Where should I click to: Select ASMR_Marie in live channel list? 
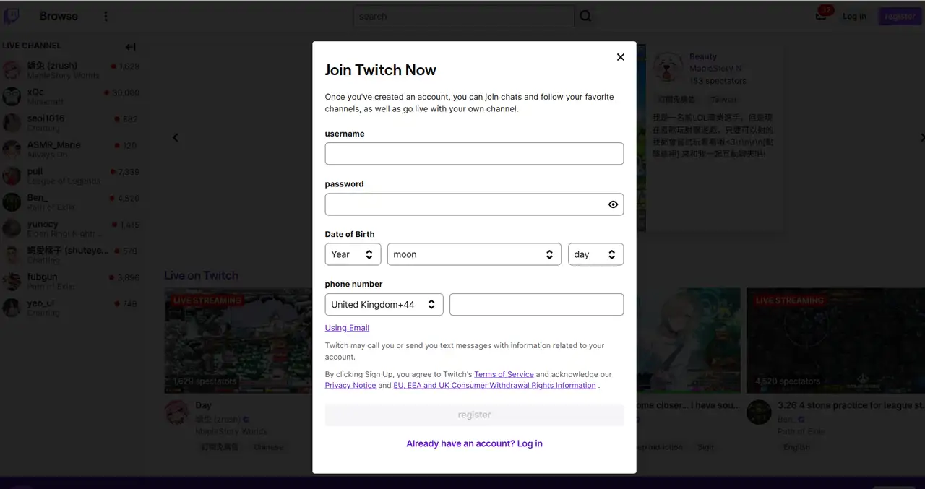coord(54,144)
